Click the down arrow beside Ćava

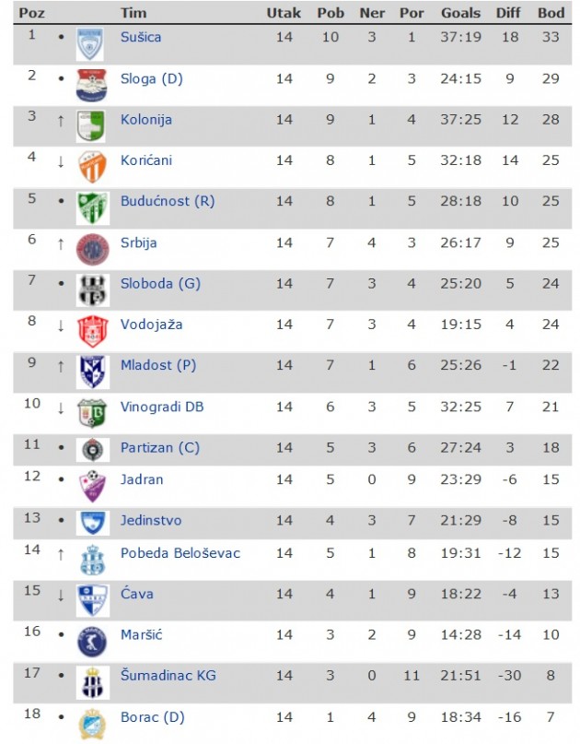tap(61, 596)
